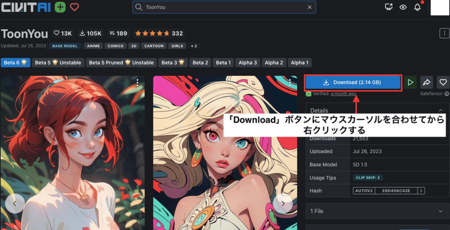Select the Beta 5 Unstable version tab
450x230 pixels.
[58, 62]
